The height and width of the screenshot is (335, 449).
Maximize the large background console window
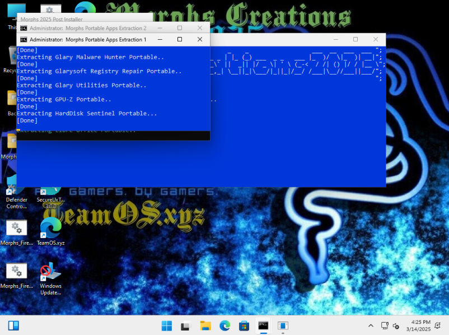(356, 39)
